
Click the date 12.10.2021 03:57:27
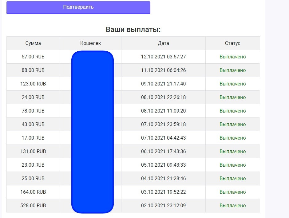tap(163, 57)
